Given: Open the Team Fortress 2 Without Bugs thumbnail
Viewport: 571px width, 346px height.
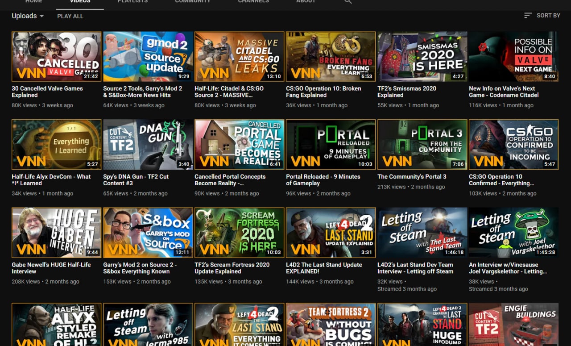Looking at the screenshot, I should [331, 325].
